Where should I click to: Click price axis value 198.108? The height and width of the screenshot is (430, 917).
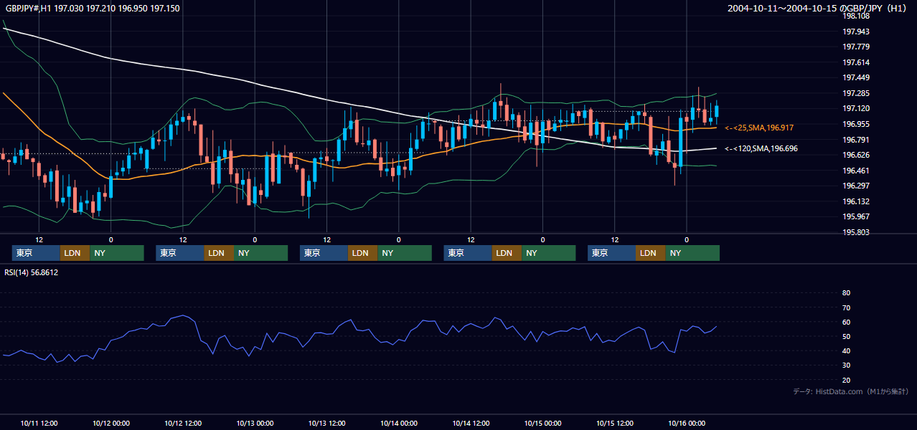[855, 16]
